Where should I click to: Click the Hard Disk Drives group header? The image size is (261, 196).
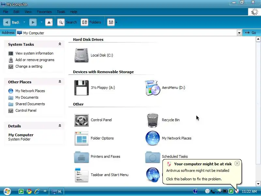88,40
